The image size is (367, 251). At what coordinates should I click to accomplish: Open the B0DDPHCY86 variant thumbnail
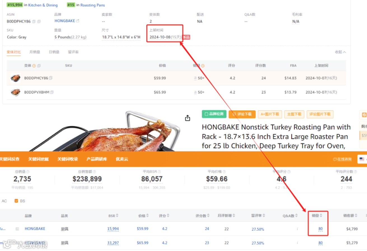point(15,78)
